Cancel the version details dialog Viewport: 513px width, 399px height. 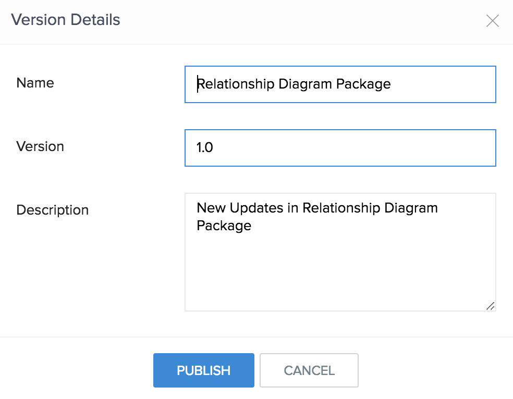309,370
